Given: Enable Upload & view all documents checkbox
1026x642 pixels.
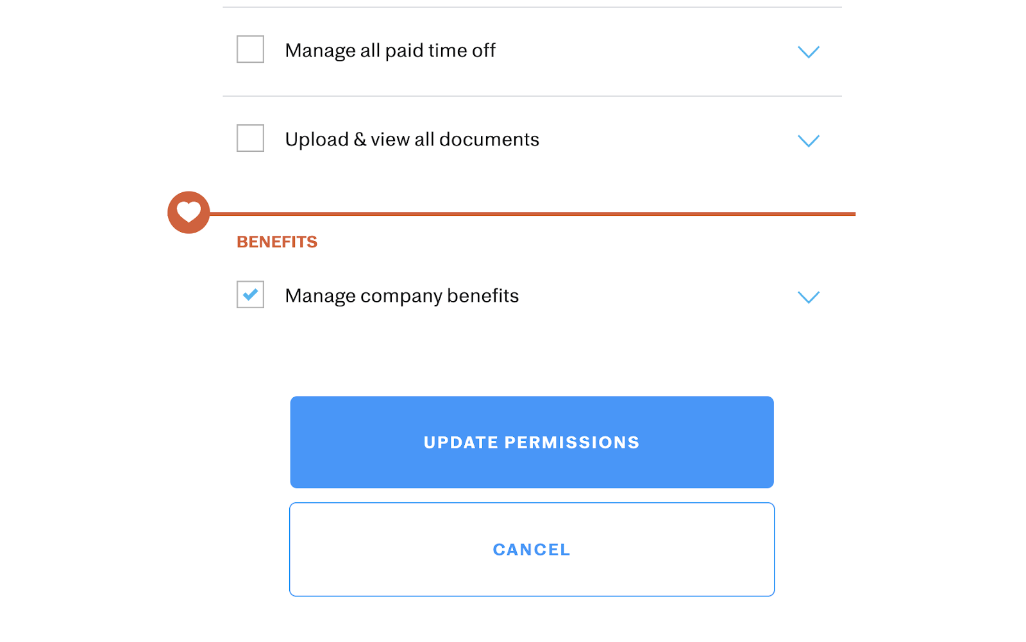Looking at the screenshot, I should point(250,138).
